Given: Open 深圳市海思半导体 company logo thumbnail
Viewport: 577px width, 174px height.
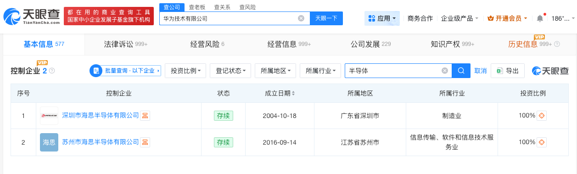Looking at the screenshot, I should pos(49,115).
